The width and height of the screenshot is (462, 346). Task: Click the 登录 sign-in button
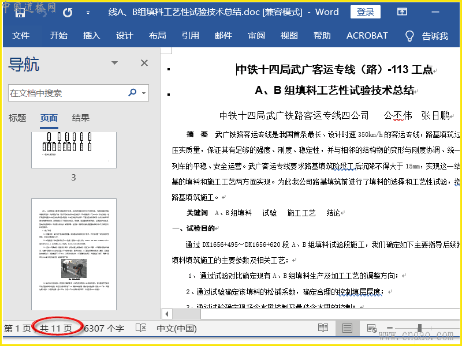click(x=365, y=12)
